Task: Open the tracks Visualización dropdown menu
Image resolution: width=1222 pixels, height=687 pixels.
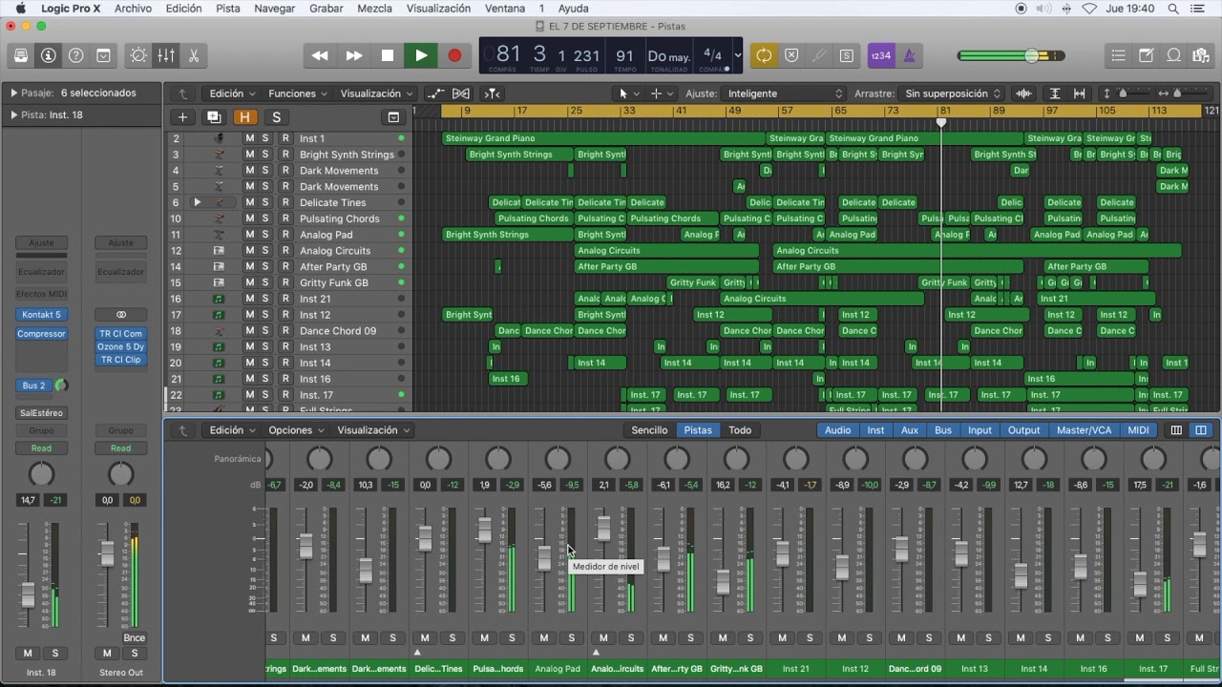Action: point(376,94)
